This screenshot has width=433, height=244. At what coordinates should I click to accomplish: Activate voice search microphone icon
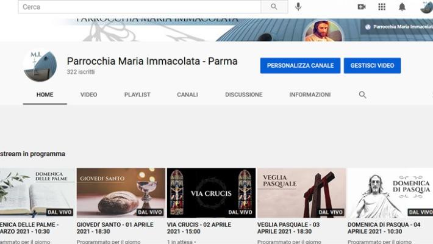[298, 7]
